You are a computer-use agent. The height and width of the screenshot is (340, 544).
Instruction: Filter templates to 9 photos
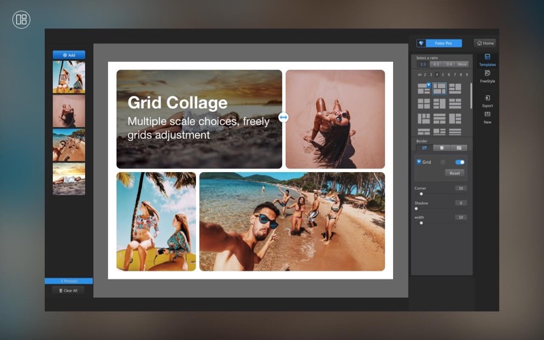click(x=466, y=75)
